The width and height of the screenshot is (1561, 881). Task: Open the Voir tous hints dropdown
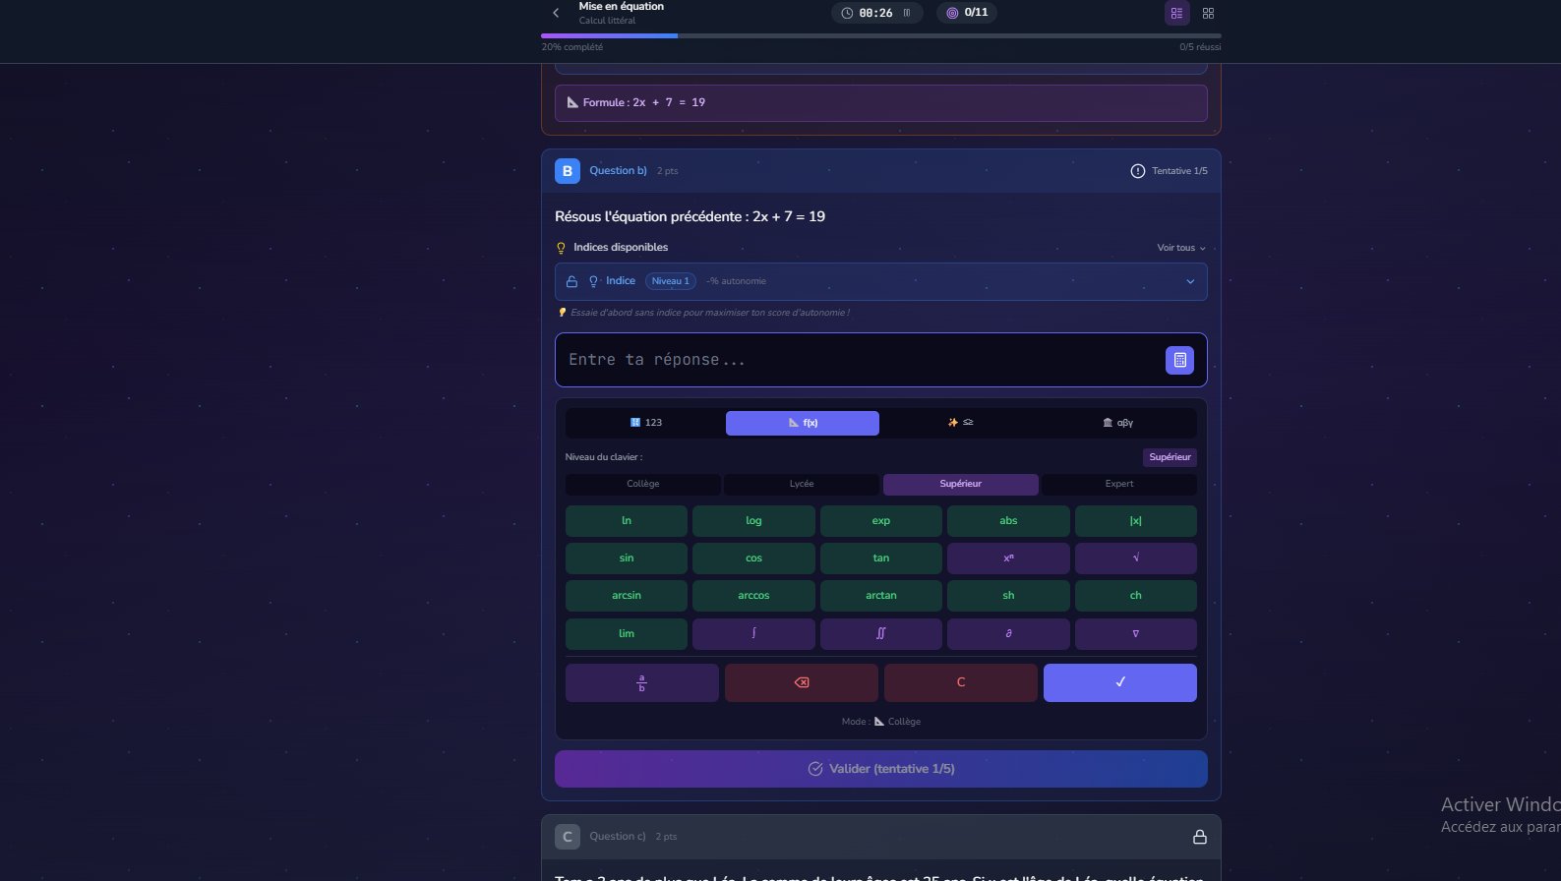1180,248
